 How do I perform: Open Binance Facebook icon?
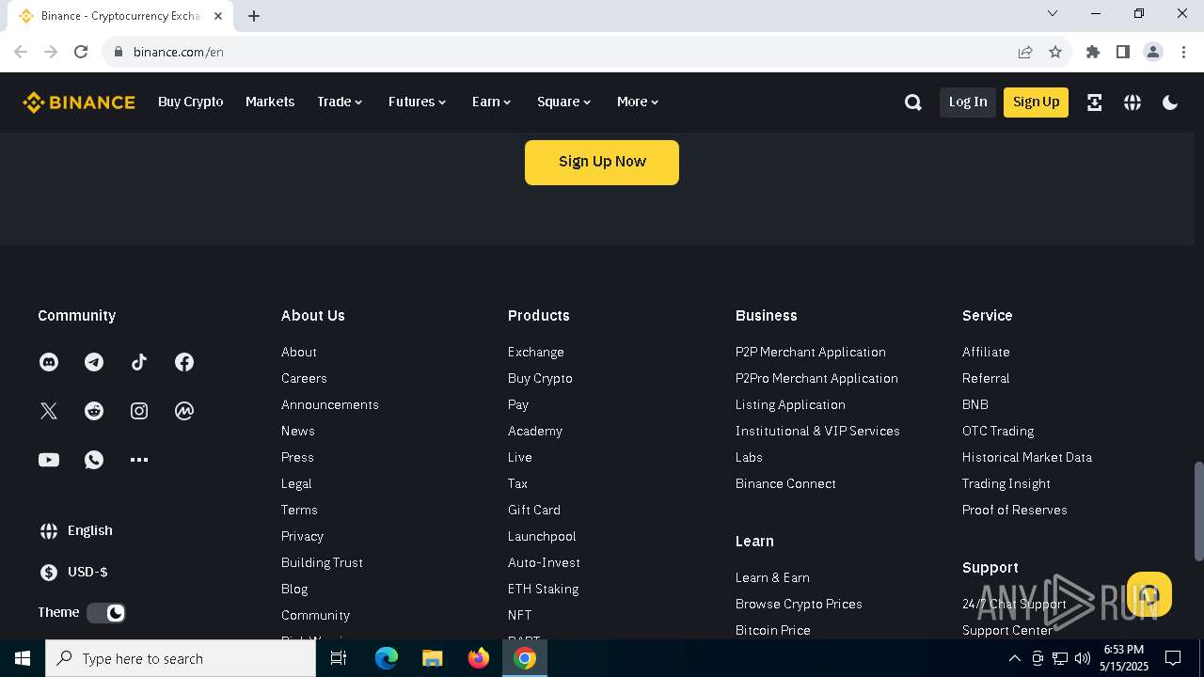(184, 362)
